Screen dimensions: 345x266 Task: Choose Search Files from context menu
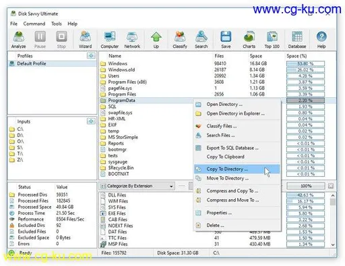click(237, 135)
